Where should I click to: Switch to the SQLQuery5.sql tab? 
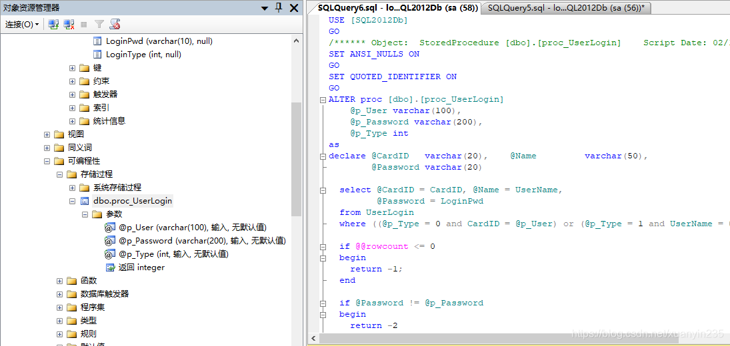click(x=567, y=8)
